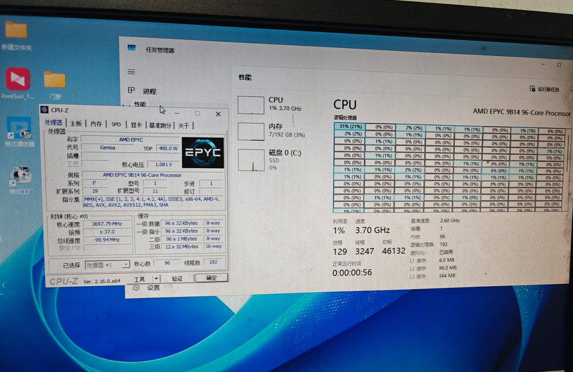Click the 400.0 W TDP value

pyautogui.click(x=168, y=148)
